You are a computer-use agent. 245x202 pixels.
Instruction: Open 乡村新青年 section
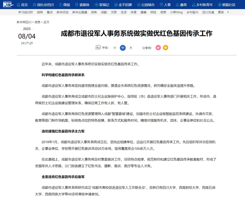(x=202, y=5)
